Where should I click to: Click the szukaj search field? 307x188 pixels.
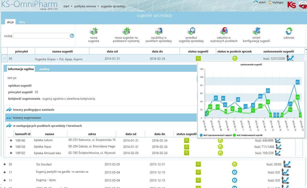point(41,36)
